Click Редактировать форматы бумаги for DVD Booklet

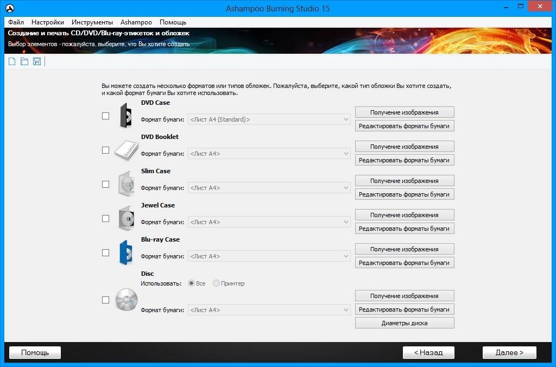pos(405,160)
